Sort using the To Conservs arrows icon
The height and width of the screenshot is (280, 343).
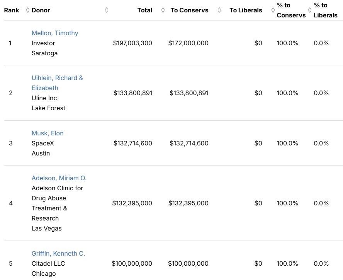click(219, 10)
